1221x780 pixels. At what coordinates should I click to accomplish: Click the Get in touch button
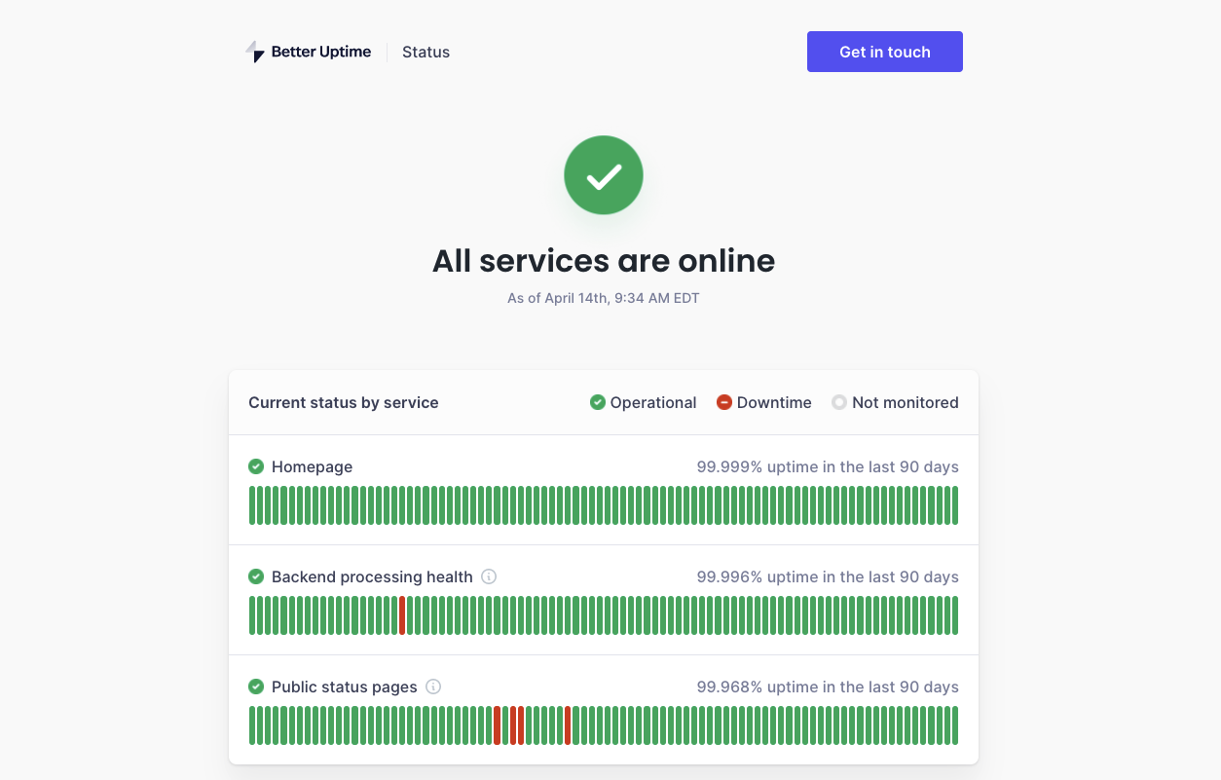pos(884,52)
